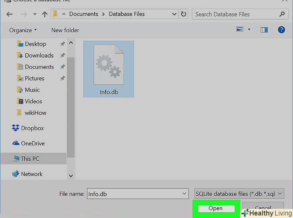
Task: Go up one folder level
Action: coord(45,14)
